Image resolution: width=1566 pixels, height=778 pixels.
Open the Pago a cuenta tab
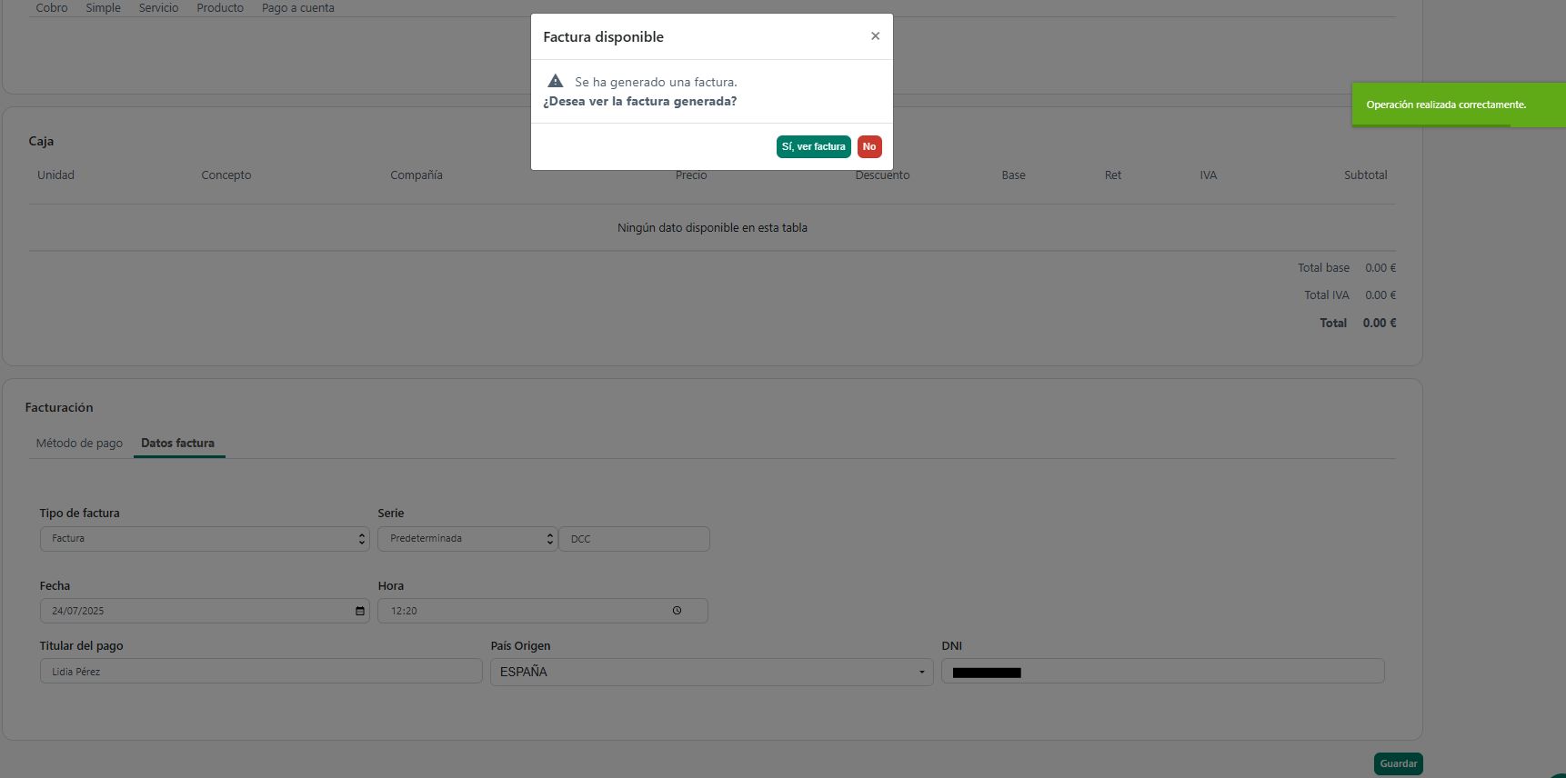click(298, 8)
